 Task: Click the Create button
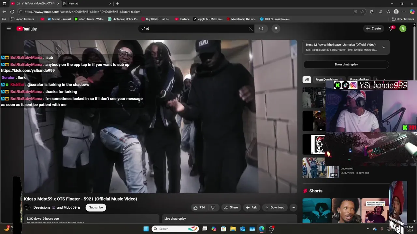[x=373, y=29]
